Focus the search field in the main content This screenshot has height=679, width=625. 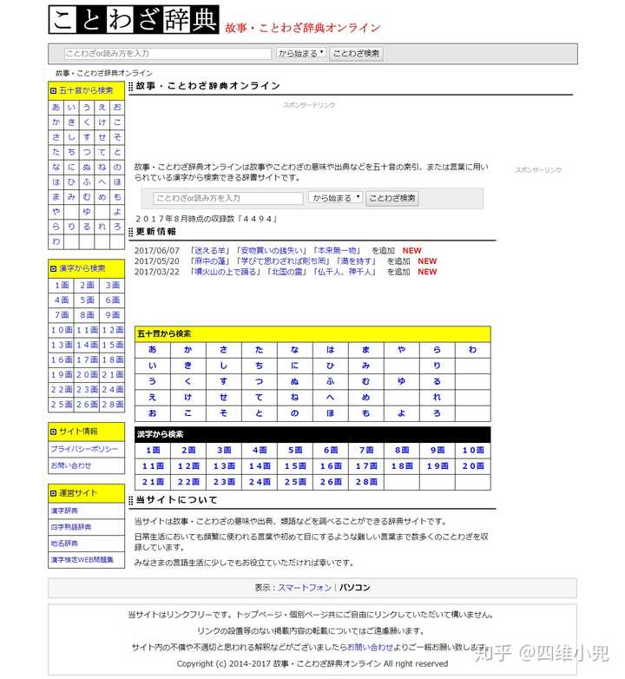click(227, 198)
